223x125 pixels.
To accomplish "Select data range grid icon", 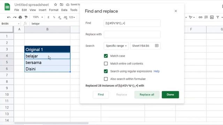I will (x=156, y=45).
